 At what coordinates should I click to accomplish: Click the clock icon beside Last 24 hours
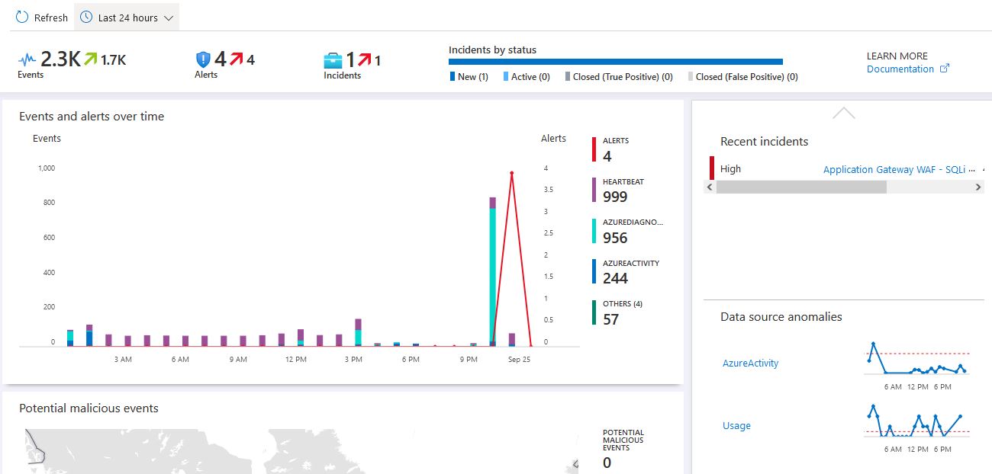(x=87, y=18)
